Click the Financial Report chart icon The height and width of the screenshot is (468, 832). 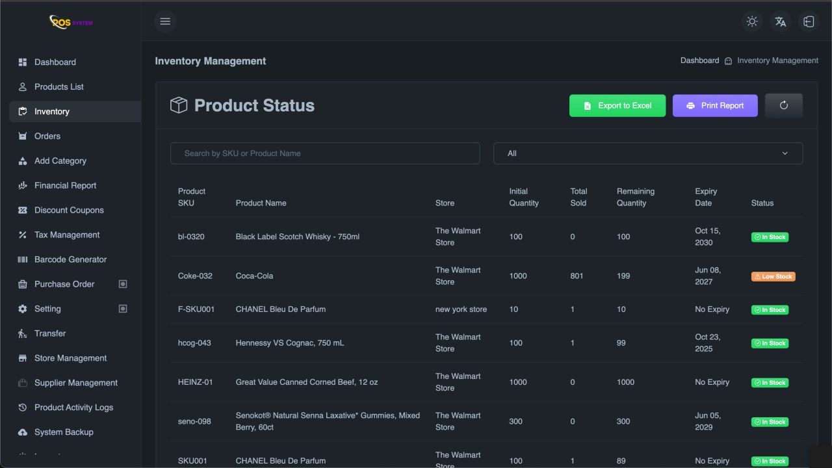tap(23, 186)
